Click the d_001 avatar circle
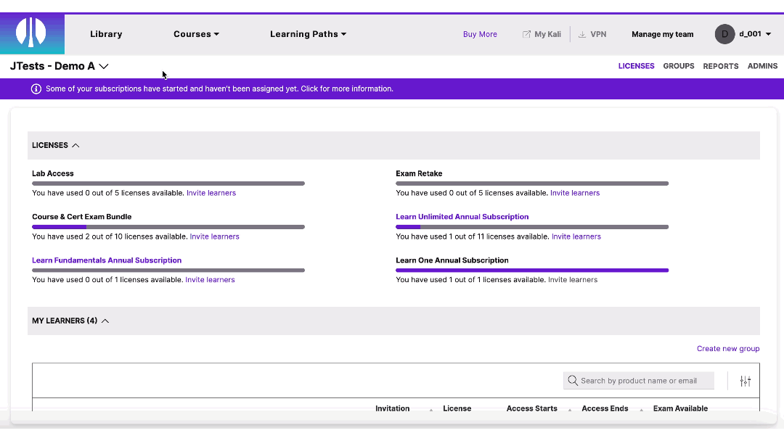The image size is (784, 441). click(x=724, y=33)
